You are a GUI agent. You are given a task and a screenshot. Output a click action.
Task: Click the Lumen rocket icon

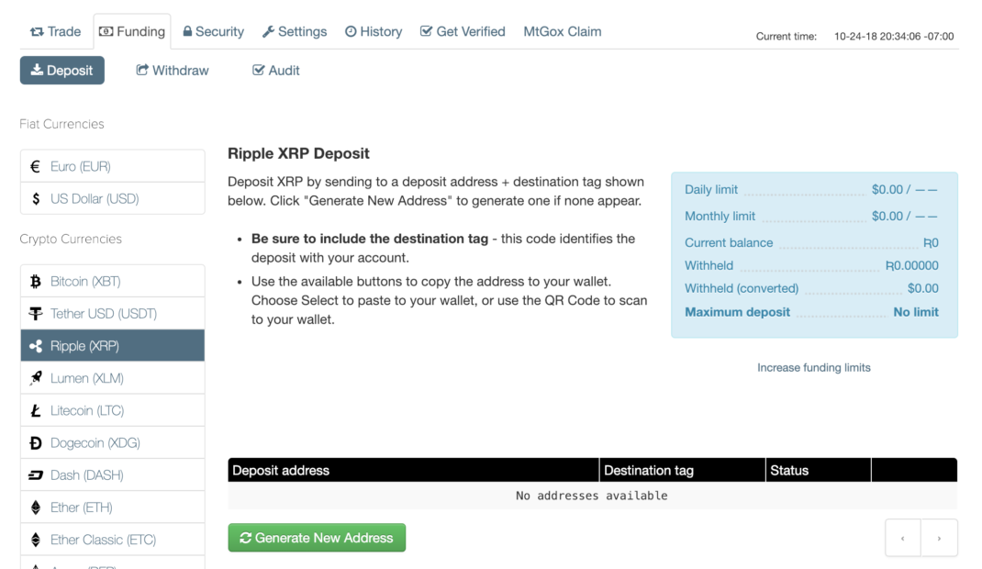click(x=36, y=378)
